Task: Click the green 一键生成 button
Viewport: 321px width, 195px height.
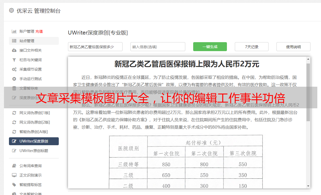Action: 210,47
